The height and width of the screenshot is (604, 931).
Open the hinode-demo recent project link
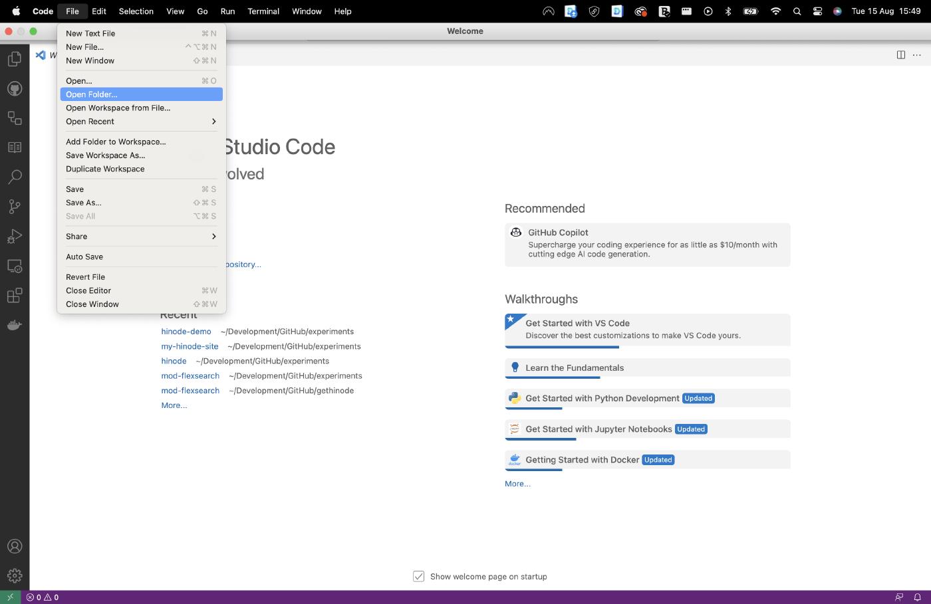pyautogui.click(x=186, y=332)
